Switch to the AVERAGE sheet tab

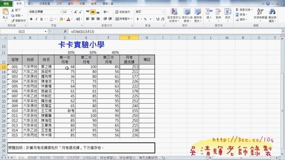pos(90,158)
